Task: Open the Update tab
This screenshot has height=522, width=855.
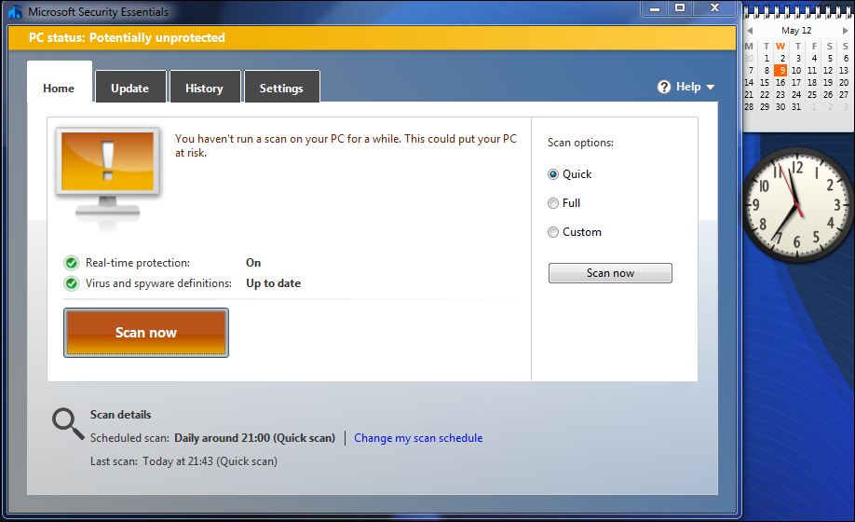Action: (130, 88)
